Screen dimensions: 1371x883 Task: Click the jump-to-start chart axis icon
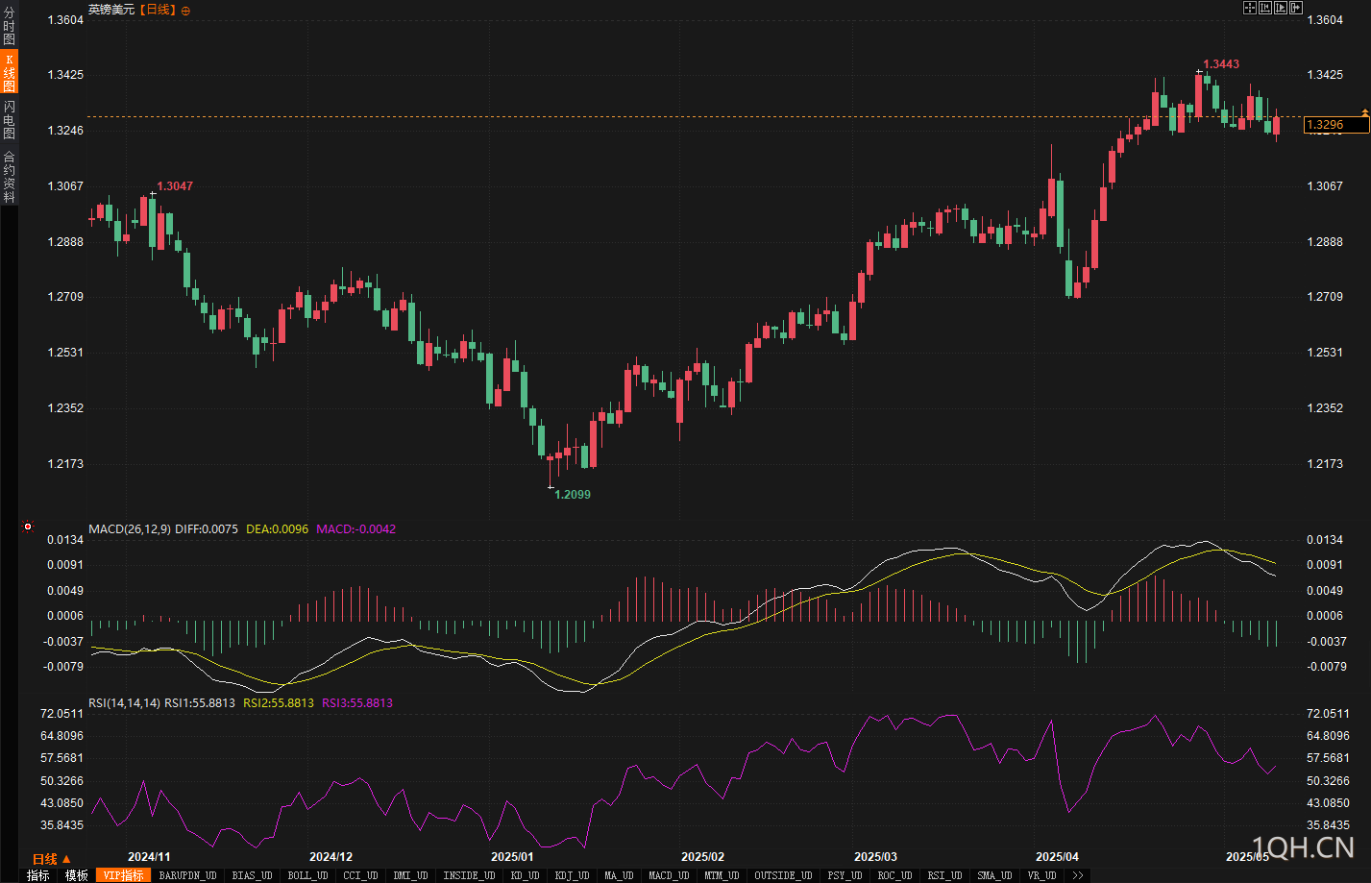[1265, 8]
